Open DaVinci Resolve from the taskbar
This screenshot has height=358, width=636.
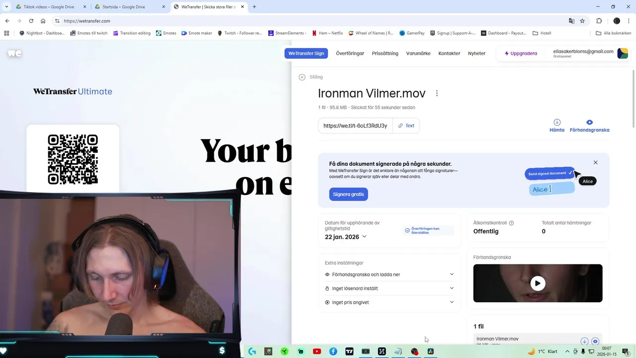point(430,352)
